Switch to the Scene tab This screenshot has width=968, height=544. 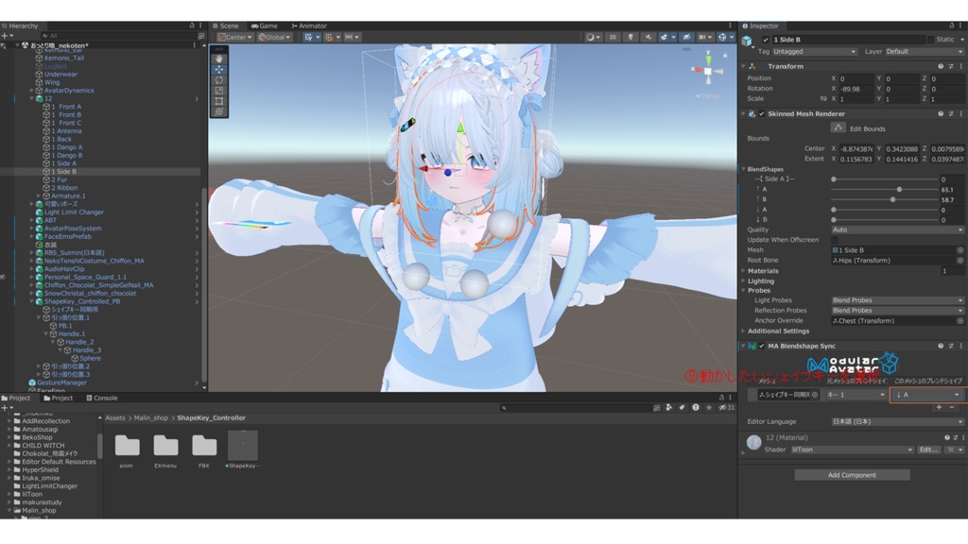tap(225, 25)
